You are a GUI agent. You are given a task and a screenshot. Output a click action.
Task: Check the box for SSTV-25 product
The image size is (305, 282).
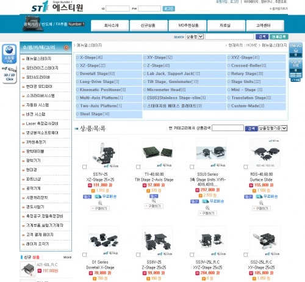tap(84, 167)
